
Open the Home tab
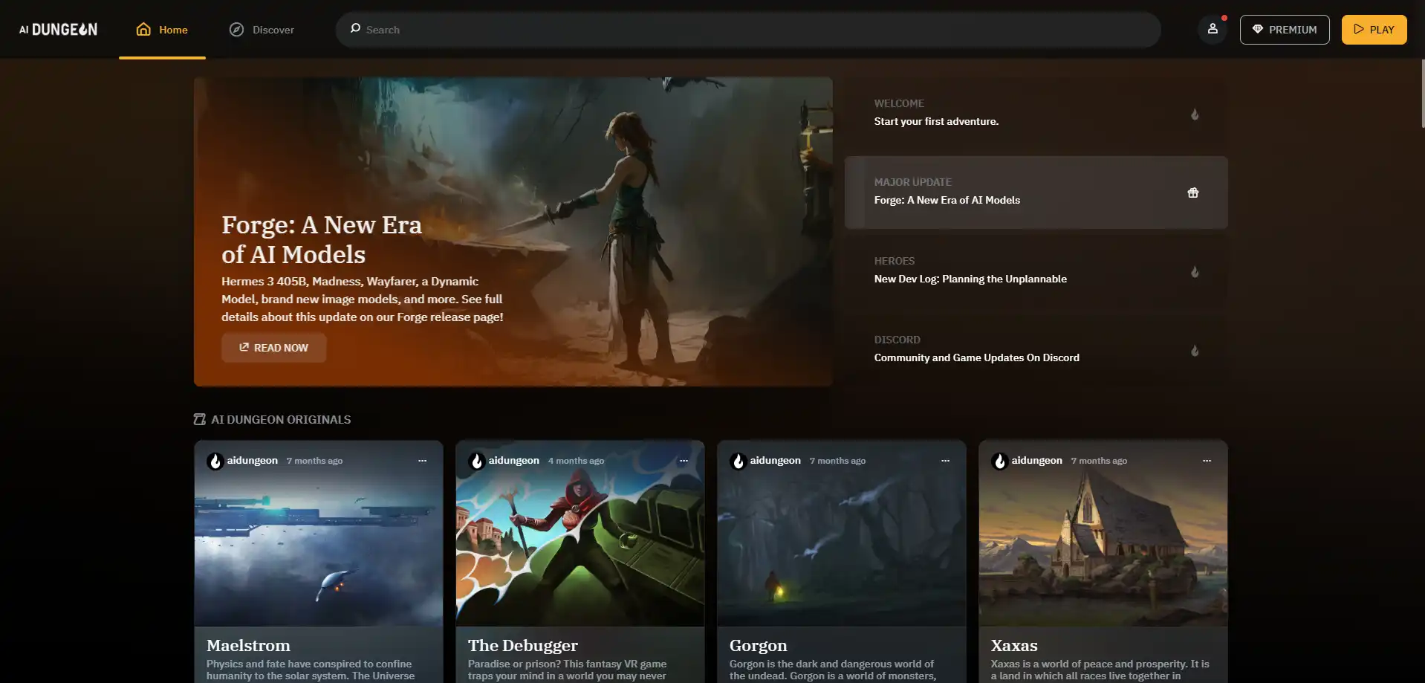(162, 30)
